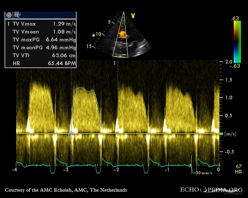Click the color Doppler velocity scale bar

237,41
